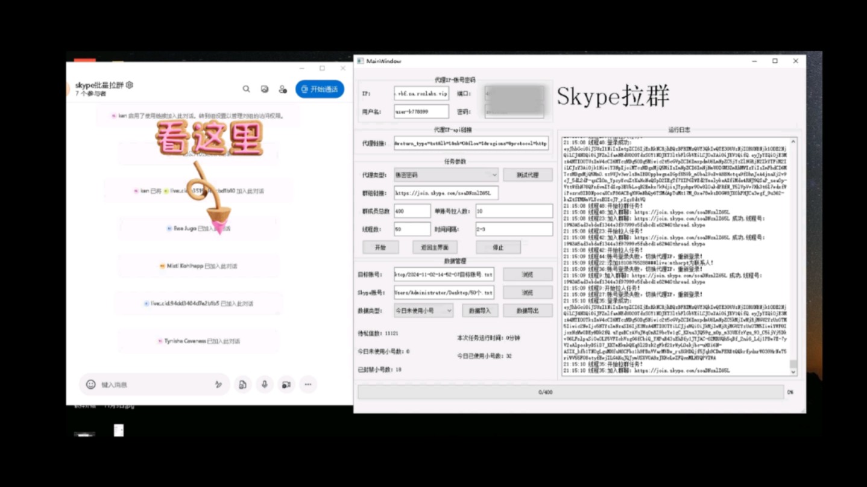
Task: Open the gallery icon in Skype header
Action: tap(264, 89)
